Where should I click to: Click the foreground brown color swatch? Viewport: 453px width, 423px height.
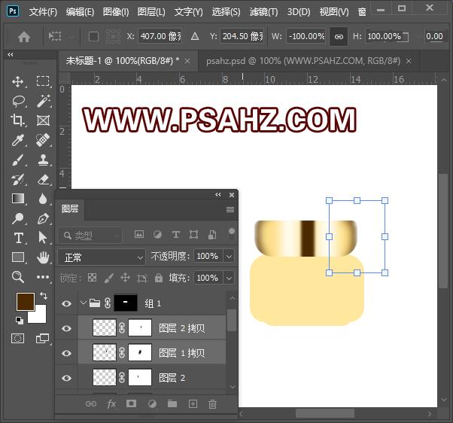pos(26,302)
